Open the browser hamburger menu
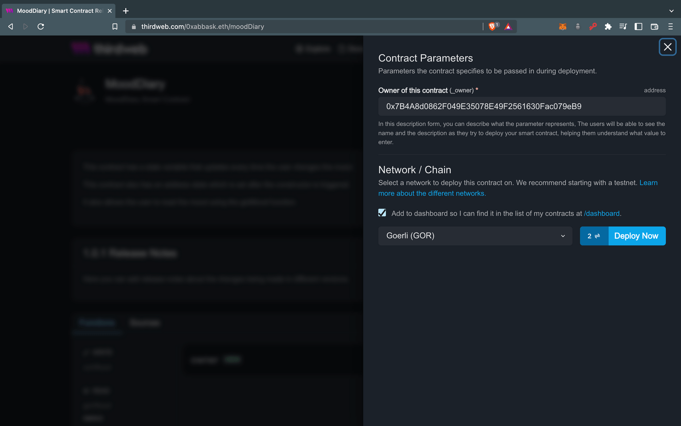 coord(670,27)
